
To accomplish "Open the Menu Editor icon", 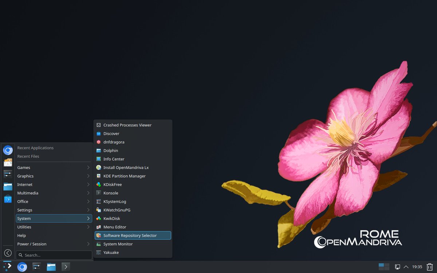I will (x=98, y=227).
